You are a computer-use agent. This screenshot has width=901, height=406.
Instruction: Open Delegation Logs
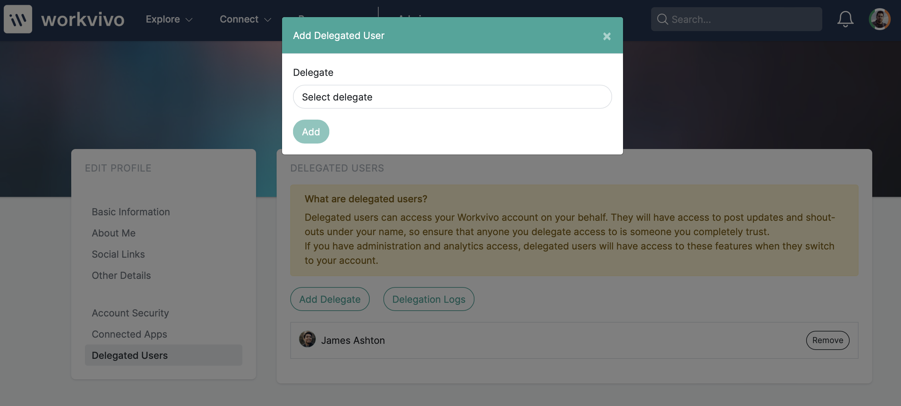coord(429,299)
